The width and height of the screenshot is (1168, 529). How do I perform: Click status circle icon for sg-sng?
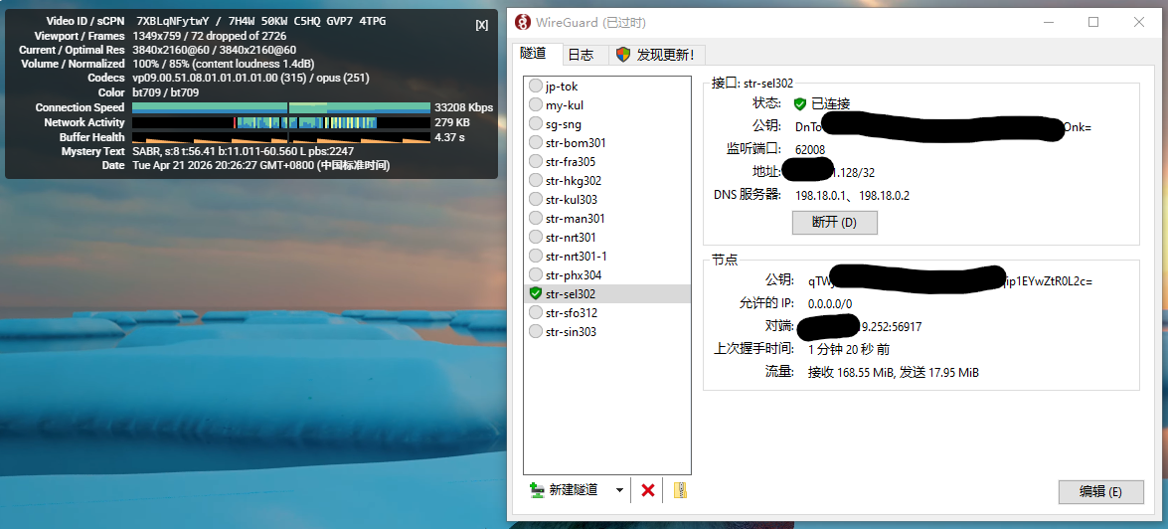535,123
